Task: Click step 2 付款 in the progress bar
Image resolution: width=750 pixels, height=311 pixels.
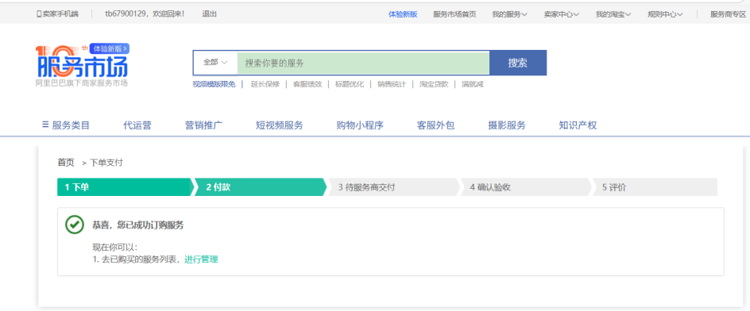Action: [x=261, y=187]
